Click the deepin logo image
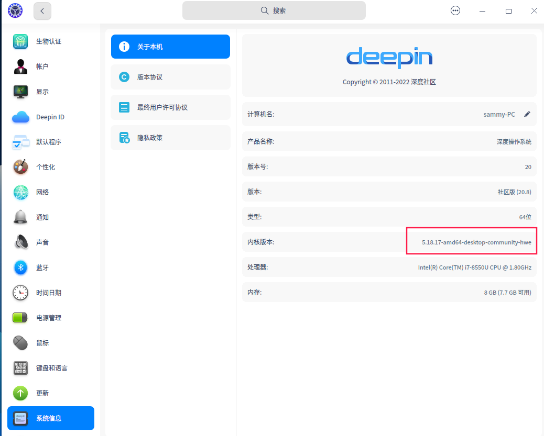This screenshot has width=544, height=436. (x=389, y=58)
